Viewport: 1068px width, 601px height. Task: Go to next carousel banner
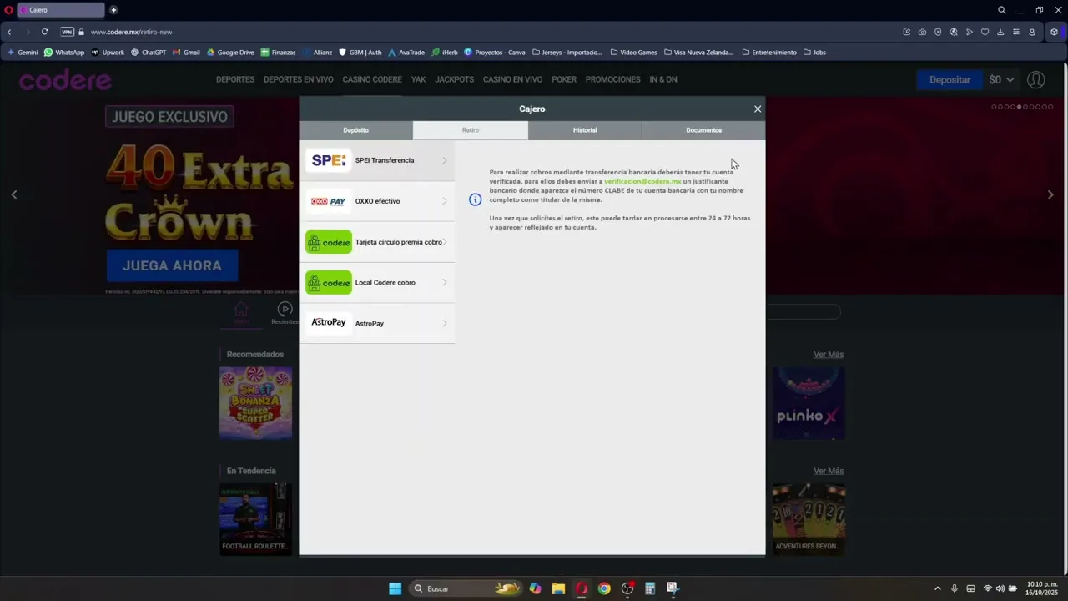point(1050,194)
